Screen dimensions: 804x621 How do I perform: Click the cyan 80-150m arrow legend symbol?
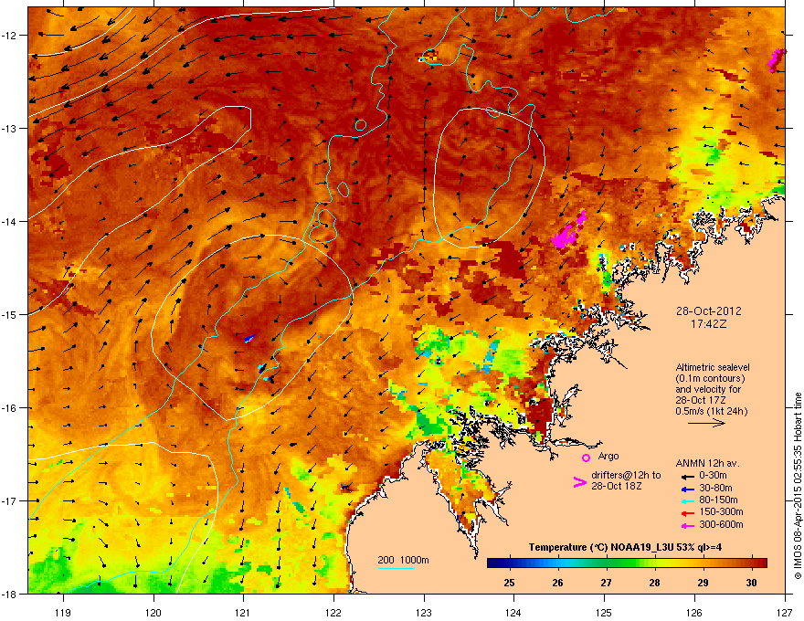point(687,500)
